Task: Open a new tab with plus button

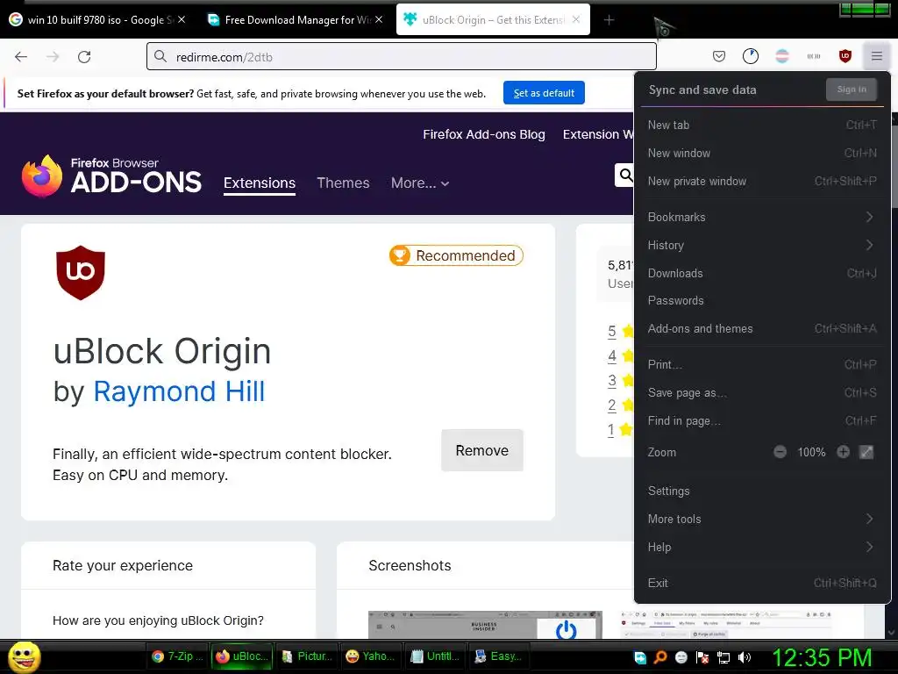Action: coord(609,20)
